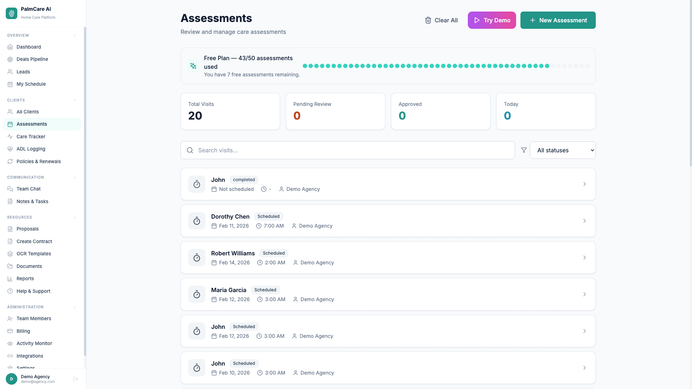Select Dashboard in the sidebar

point(29,47)
